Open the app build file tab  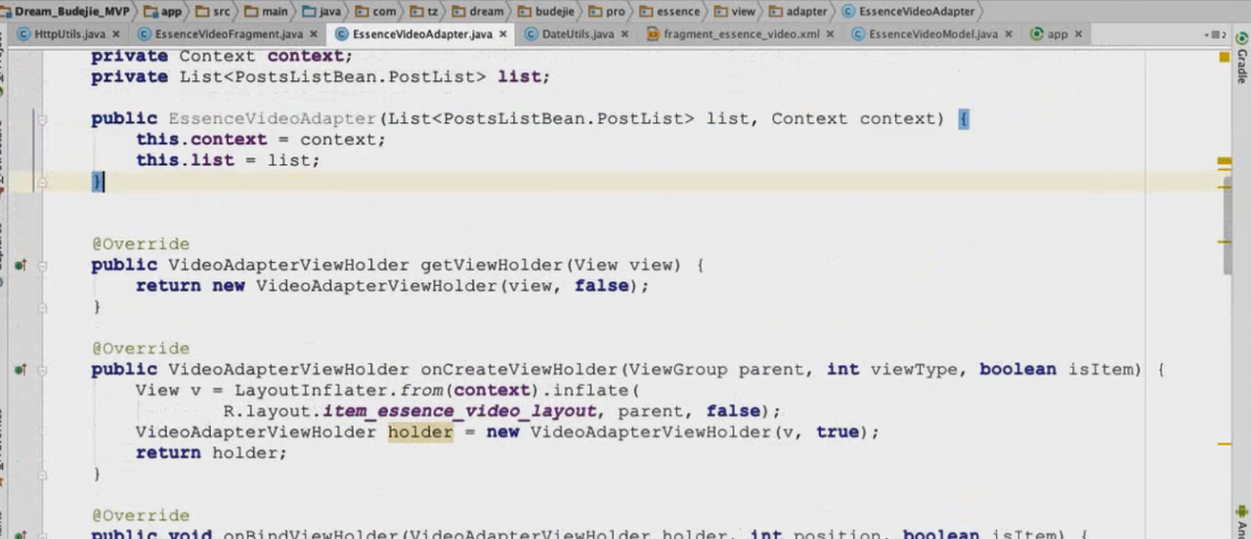[x=1057, y=34]
